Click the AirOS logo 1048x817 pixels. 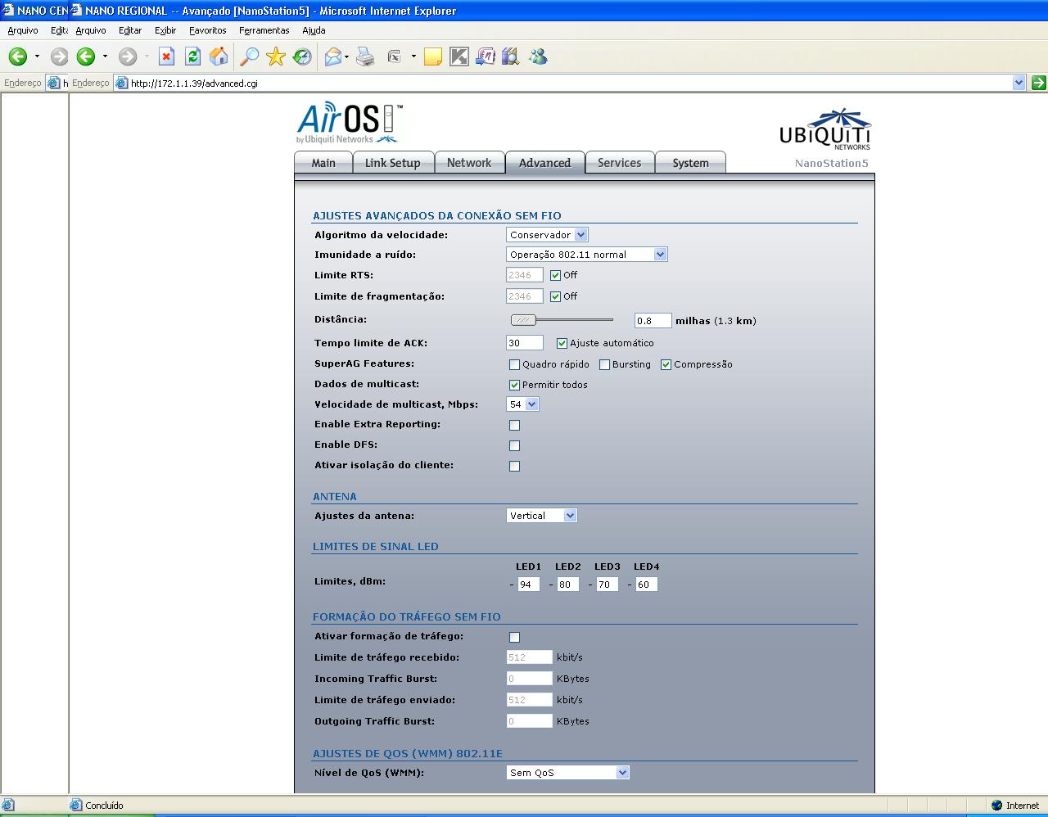[x=350, y=123]
